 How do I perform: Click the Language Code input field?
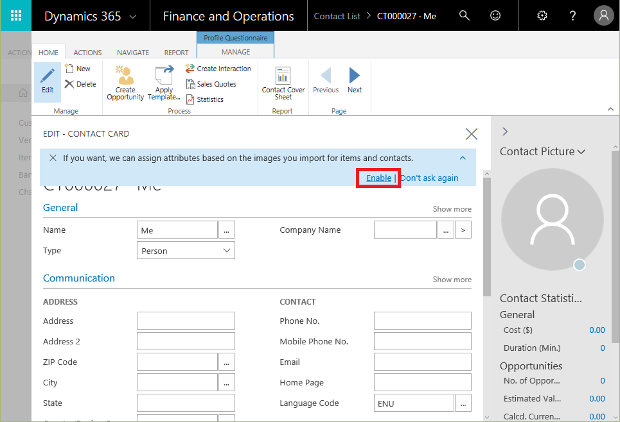pos(414,403)
